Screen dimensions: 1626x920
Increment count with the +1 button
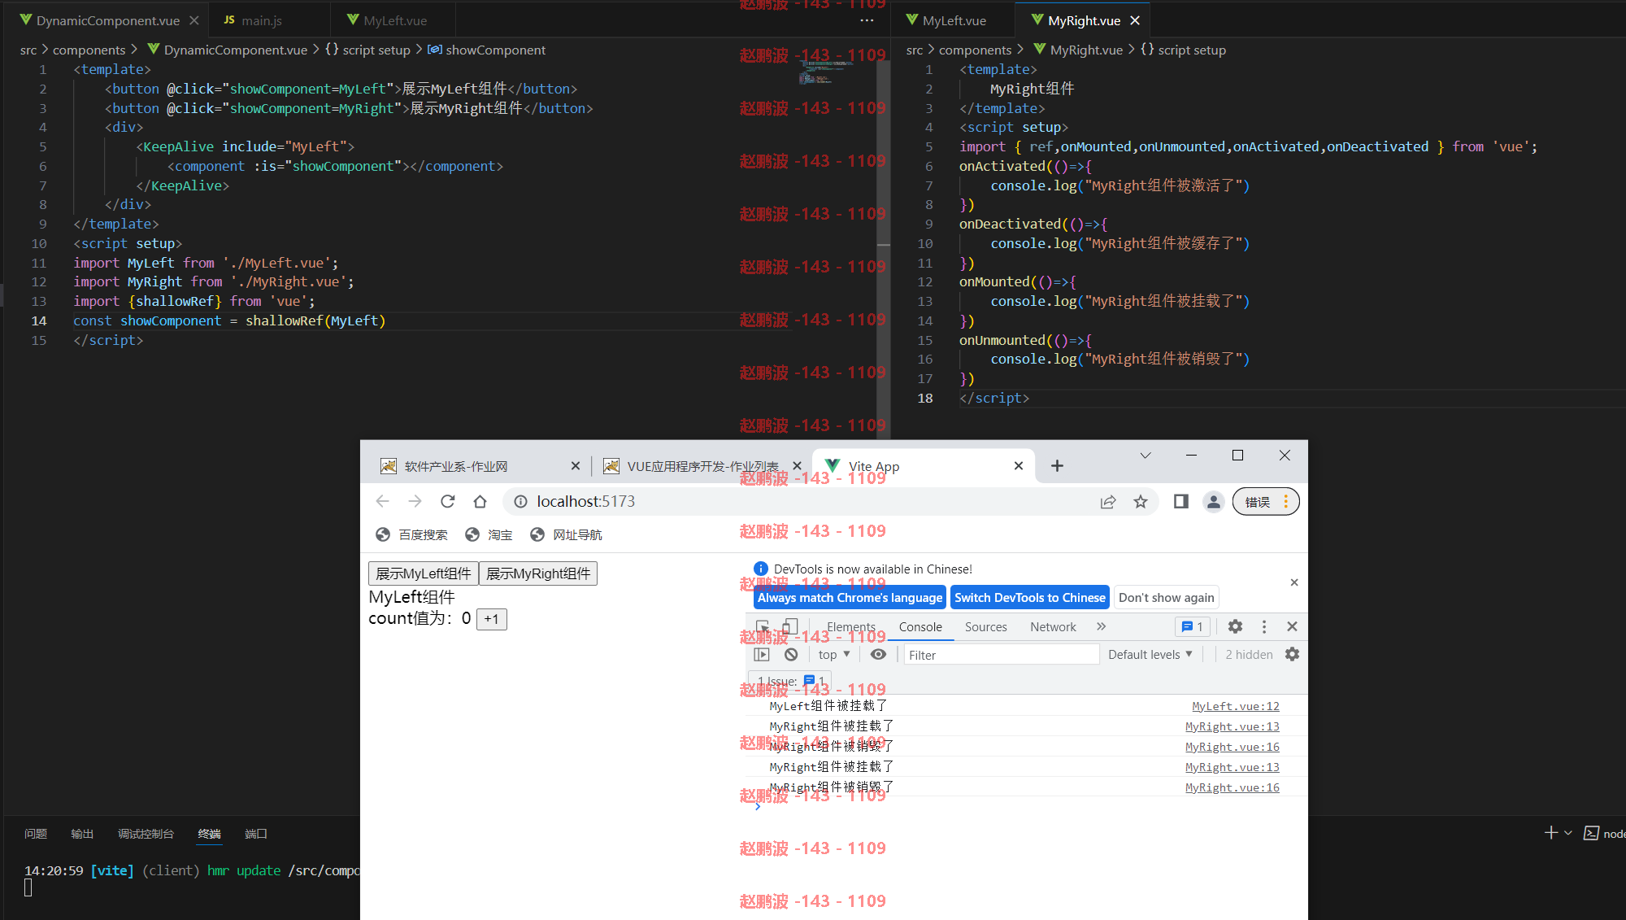pyautogui.click(x=491, y=619)
